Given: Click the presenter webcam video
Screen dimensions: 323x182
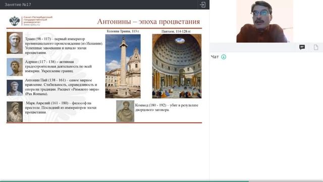Looking at the screenshot, I should click(x=264, y=21).
